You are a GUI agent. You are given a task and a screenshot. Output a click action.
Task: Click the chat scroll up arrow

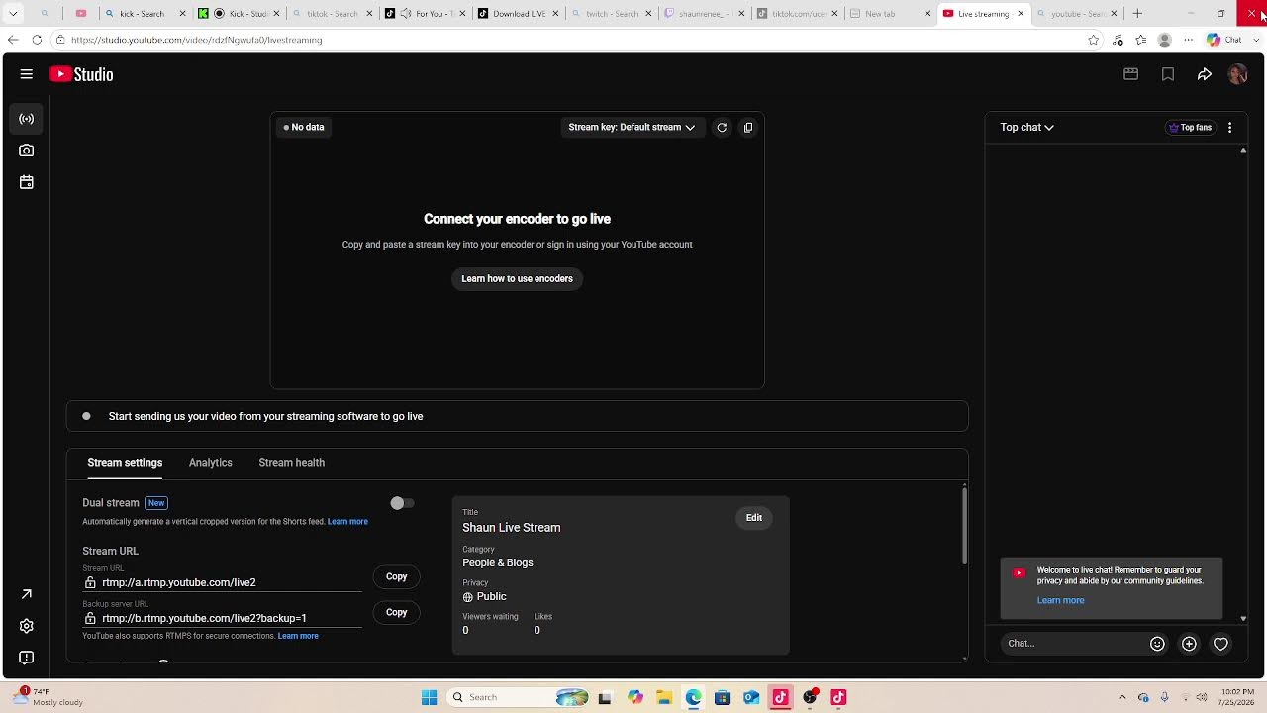pos(1243,151)
